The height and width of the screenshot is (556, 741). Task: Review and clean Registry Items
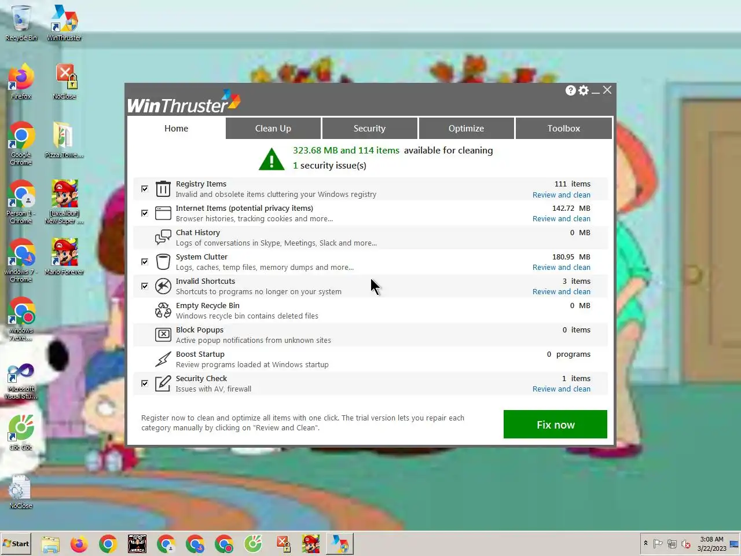point(562,195)
